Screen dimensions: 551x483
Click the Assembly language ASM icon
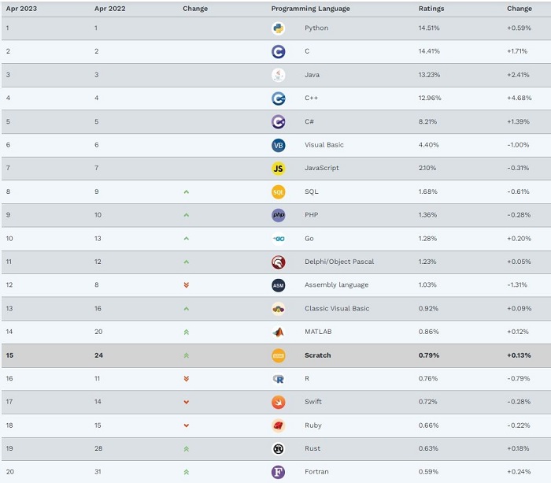[279, 285]
